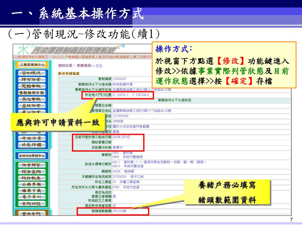Click the X: 324701.3 coordinate value
The image size is (302, 226).
[121, 95]
